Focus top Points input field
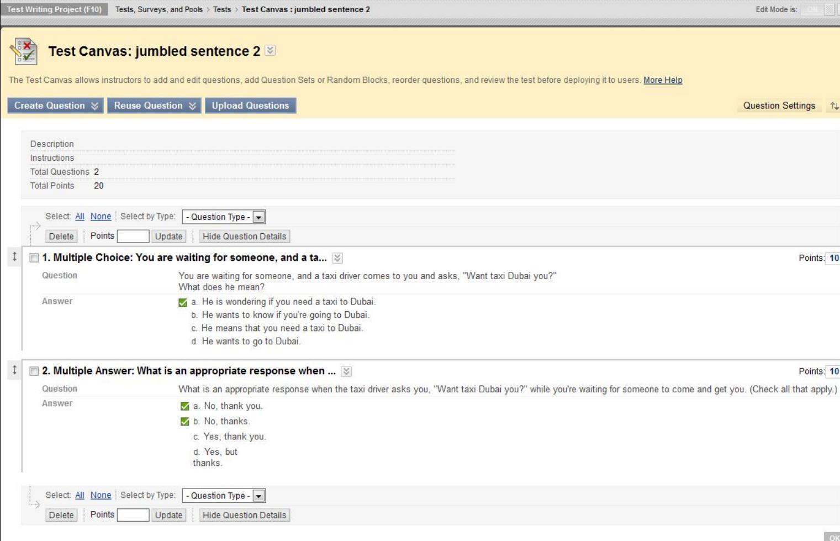The width and height of the screenshot is (840, 541). (133, 237)
